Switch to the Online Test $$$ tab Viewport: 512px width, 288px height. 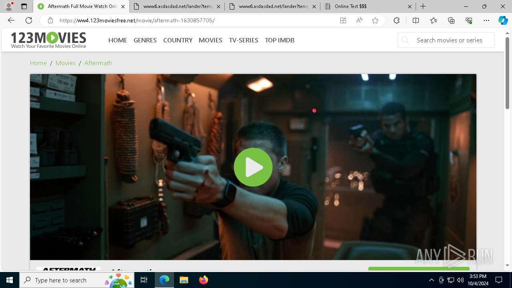368,6
